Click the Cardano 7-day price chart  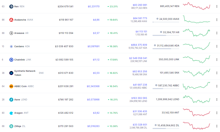pyautogui.click(x=196, y=46)
